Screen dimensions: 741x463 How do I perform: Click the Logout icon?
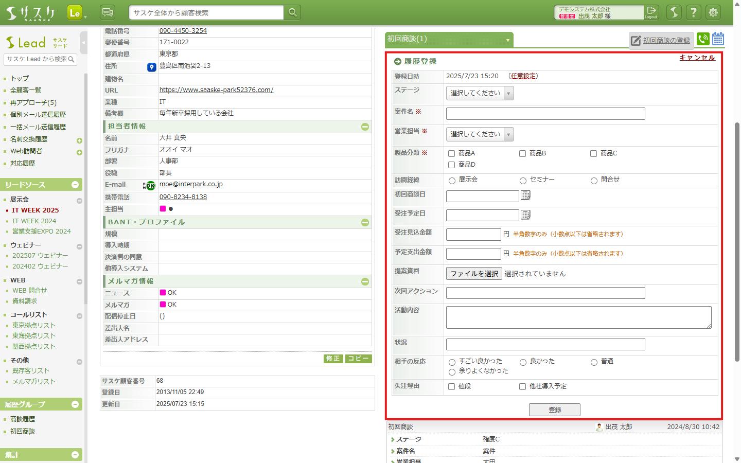pos(651,12)
